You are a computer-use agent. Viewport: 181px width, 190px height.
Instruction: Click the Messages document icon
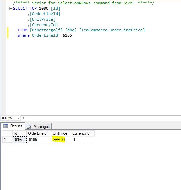29,127
